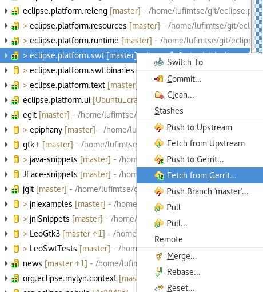Click repository icon of eclipse.platform.resources

pyautogui.click(x=15, y=26)
